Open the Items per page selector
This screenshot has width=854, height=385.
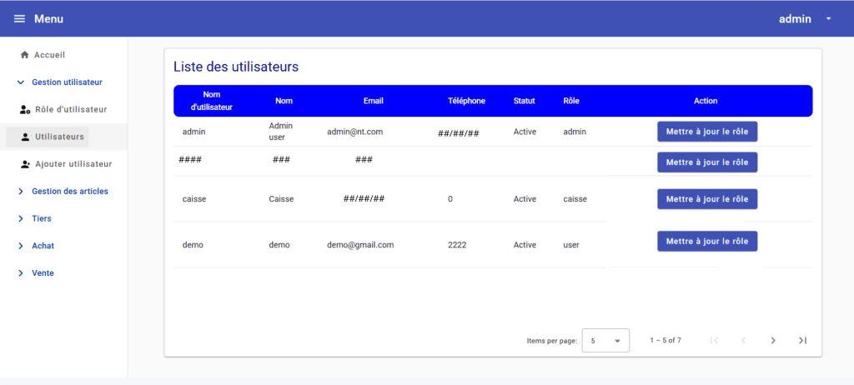point(605,341)
